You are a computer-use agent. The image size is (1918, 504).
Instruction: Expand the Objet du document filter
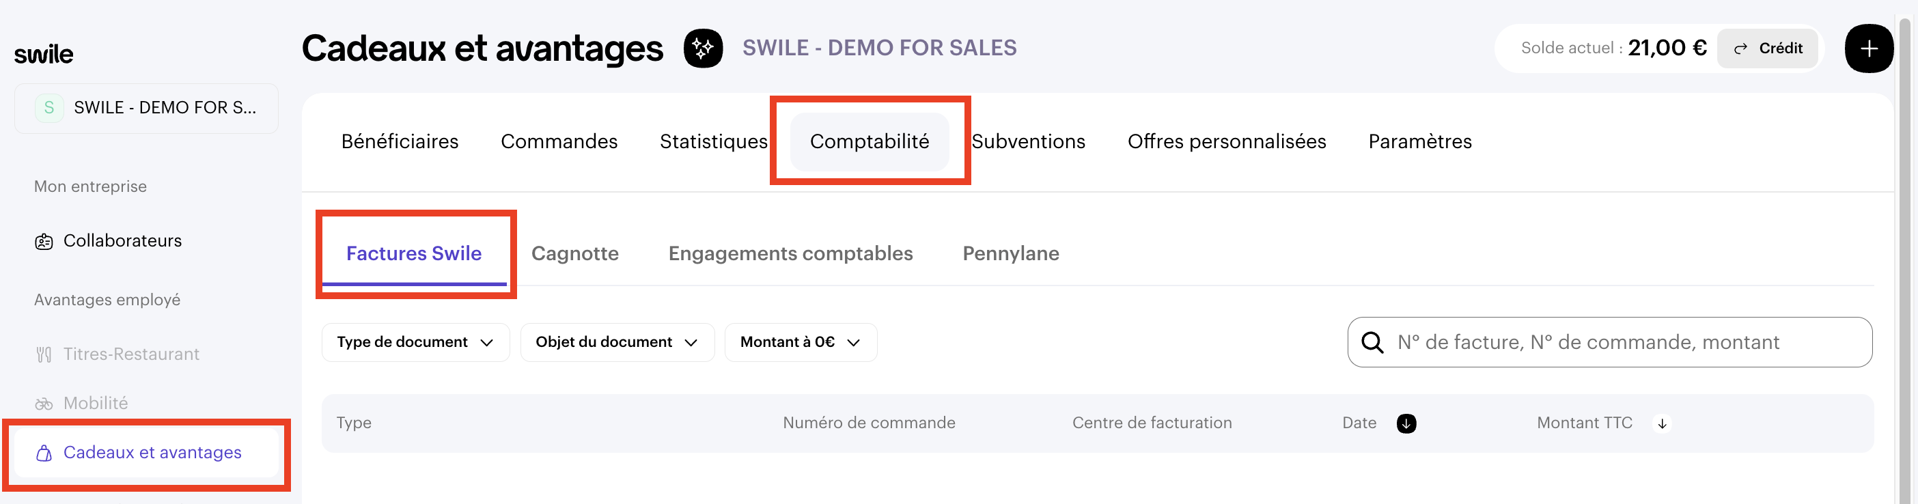tap(617, 342)
